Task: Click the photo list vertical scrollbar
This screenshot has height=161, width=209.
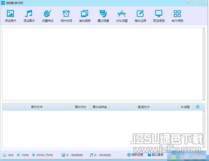Action: [x=203, y=64]
